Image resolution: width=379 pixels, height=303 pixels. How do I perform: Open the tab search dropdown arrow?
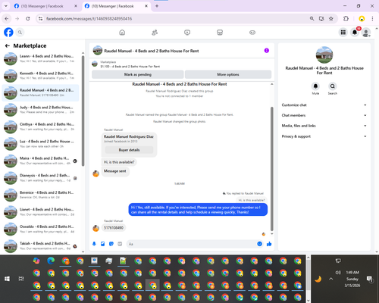6,6
